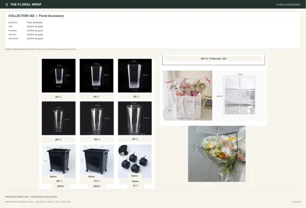Screen dimensions: 306x208
Task: Open THE FLORAL WRAP header title
Action: pyautogui.click(x=26, y=5)
